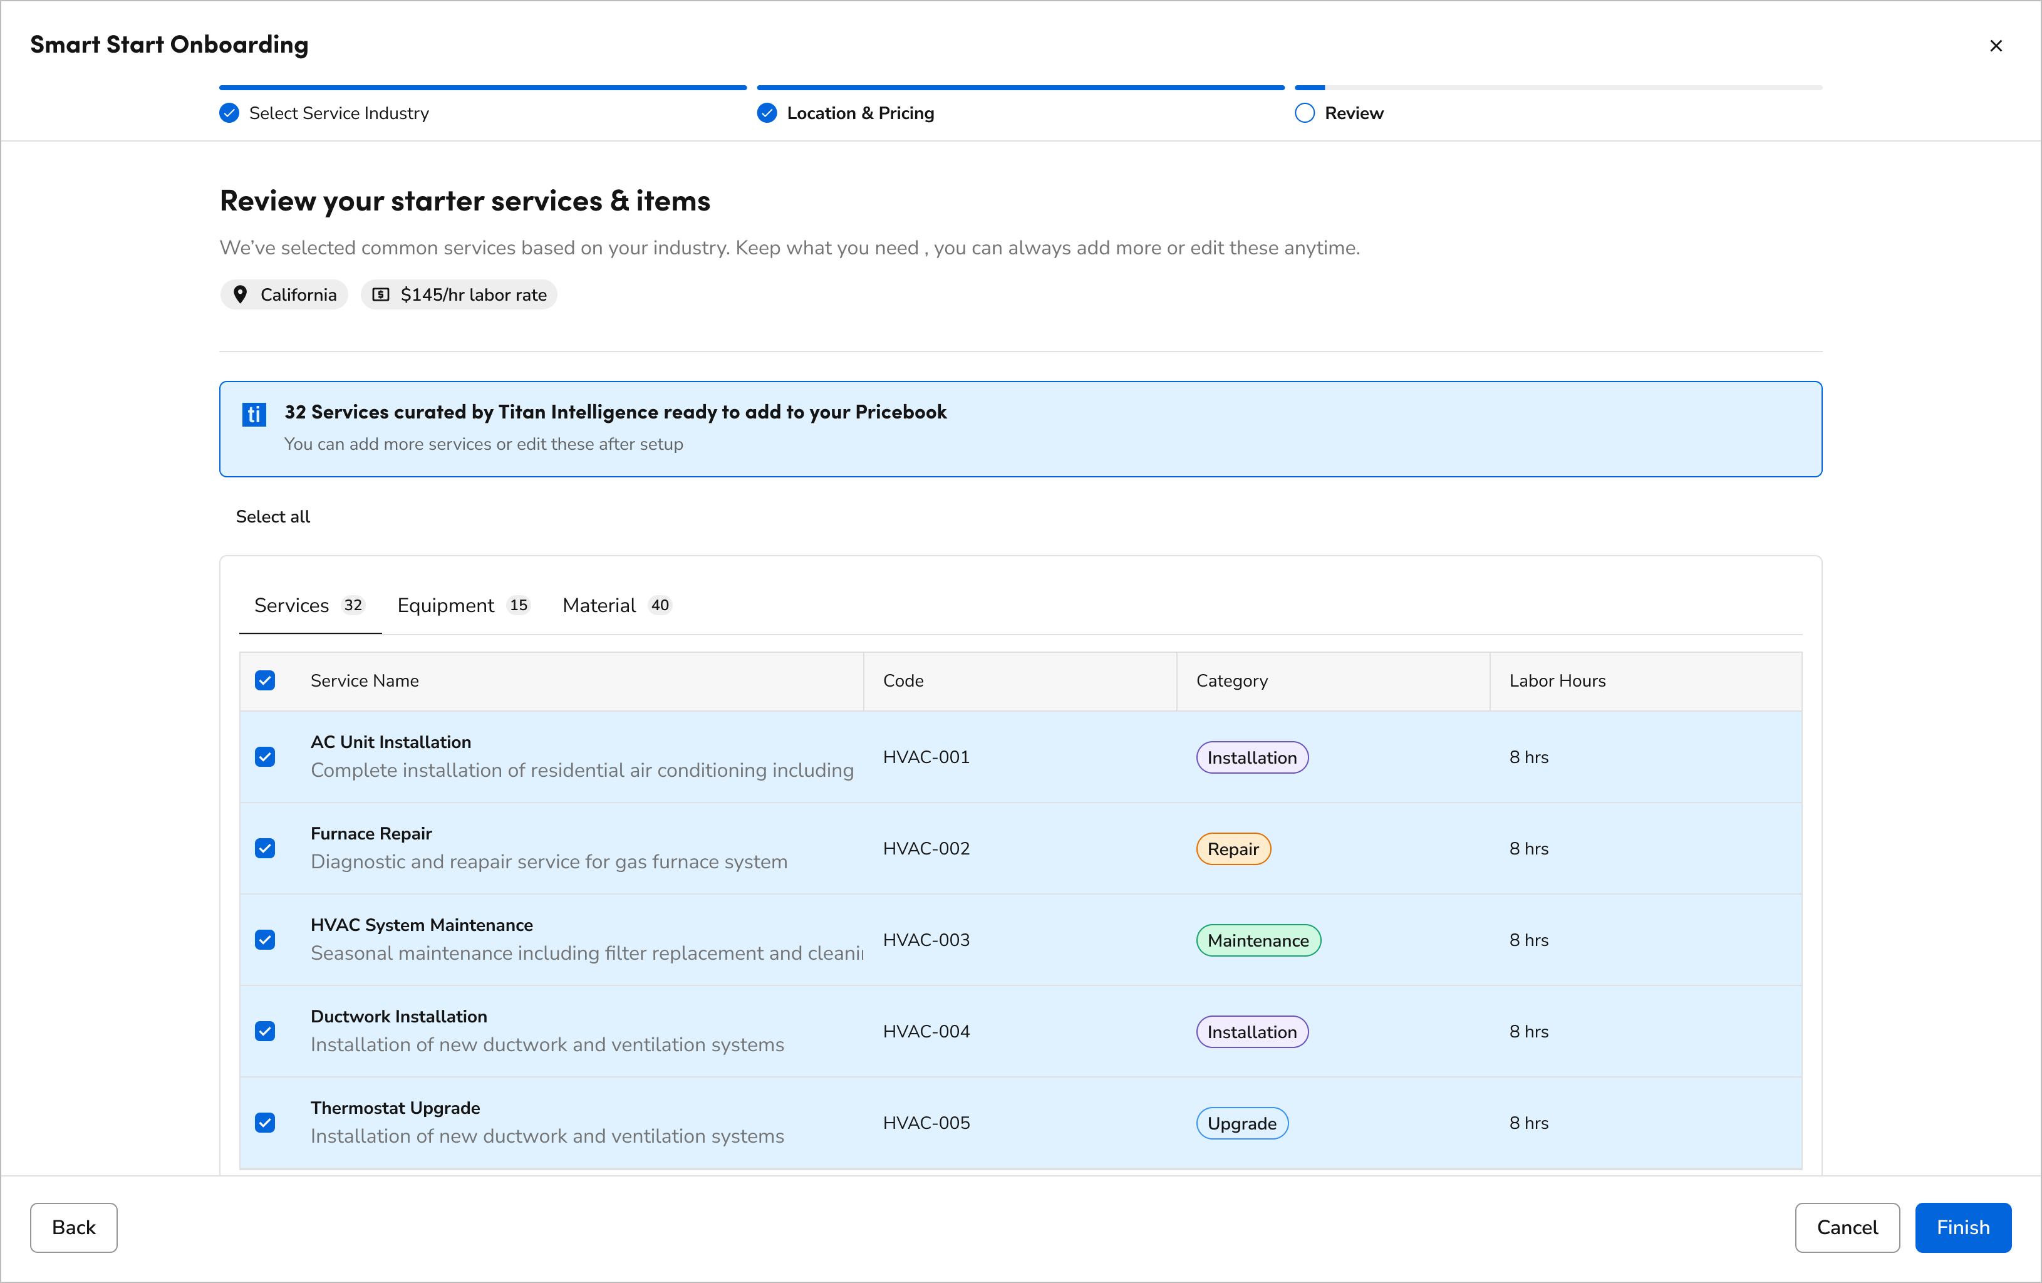Screen dimensions: 2042x1283
Task: Click the first step progress bar segment
Action: 482,87
